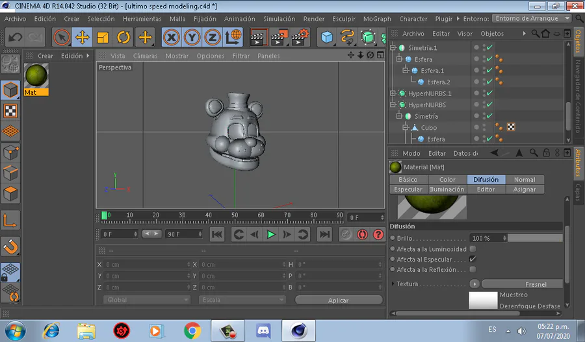585x342 pixels.
Task: Click the Fresnel gradient preview swatch
Action: pyautogui.click(x=483, y=300)
